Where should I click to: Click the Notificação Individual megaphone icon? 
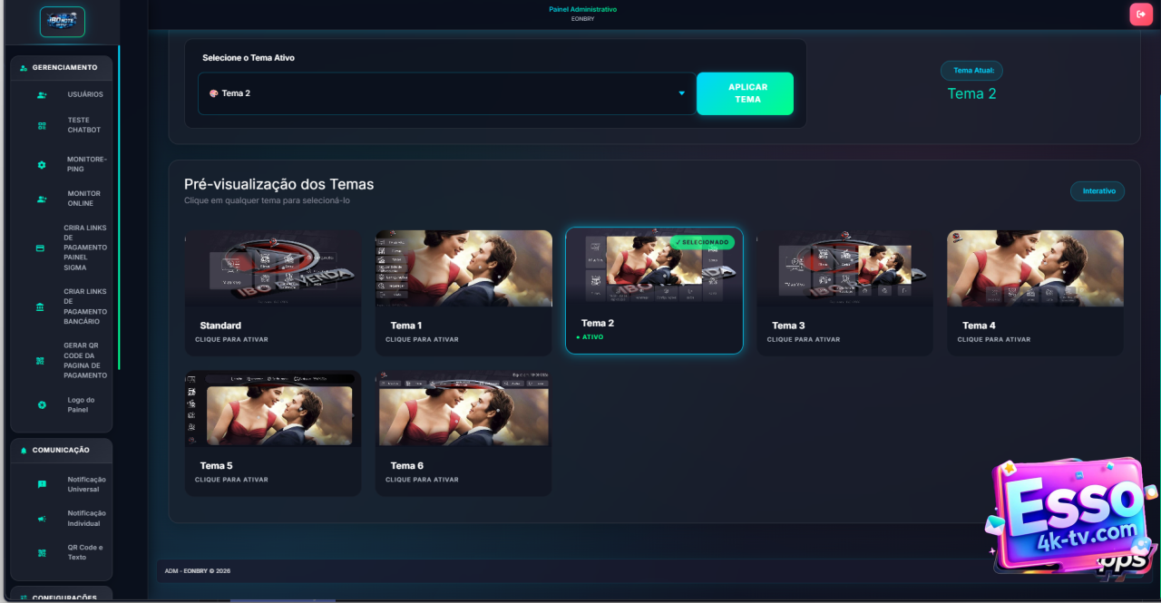click(42, 519)
